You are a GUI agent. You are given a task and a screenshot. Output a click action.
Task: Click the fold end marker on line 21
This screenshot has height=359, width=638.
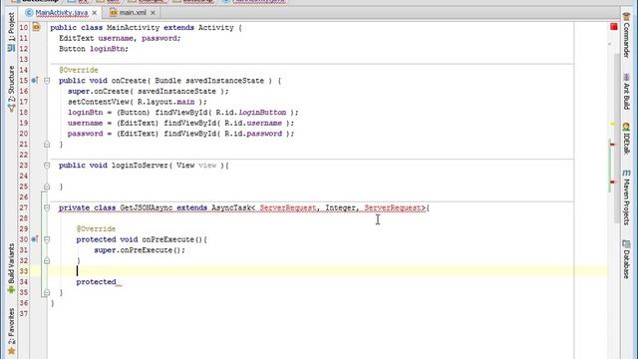pyautogui.click(x=47, y=144)
